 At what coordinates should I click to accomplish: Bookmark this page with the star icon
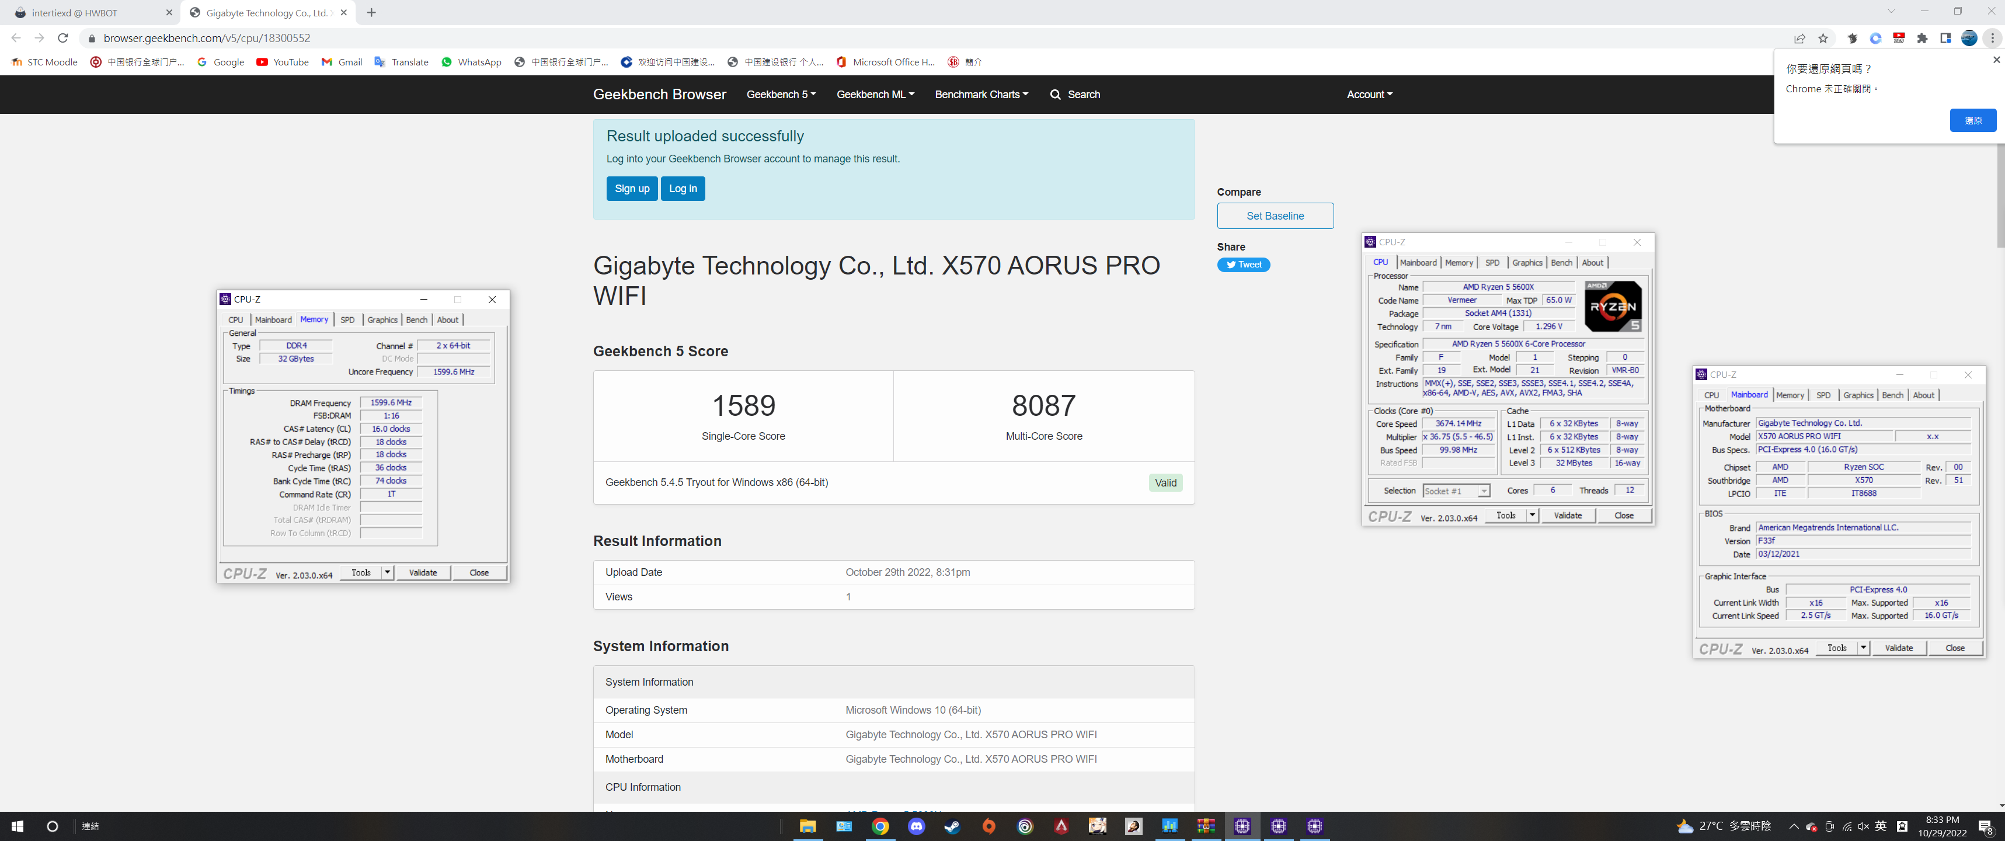point(1823,38)
